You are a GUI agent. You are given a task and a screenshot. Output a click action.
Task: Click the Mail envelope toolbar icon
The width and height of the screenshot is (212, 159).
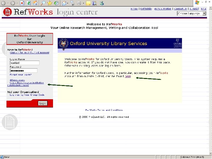point(64,3)
